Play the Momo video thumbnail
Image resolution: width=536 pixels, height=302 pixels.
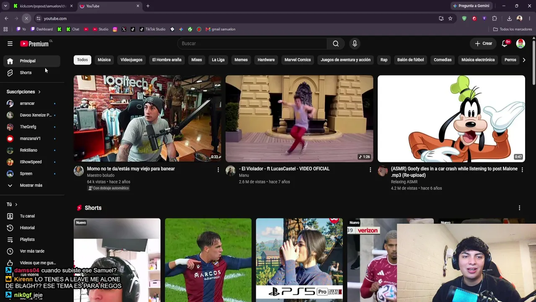pyautogui.click(x=147, y=119)
